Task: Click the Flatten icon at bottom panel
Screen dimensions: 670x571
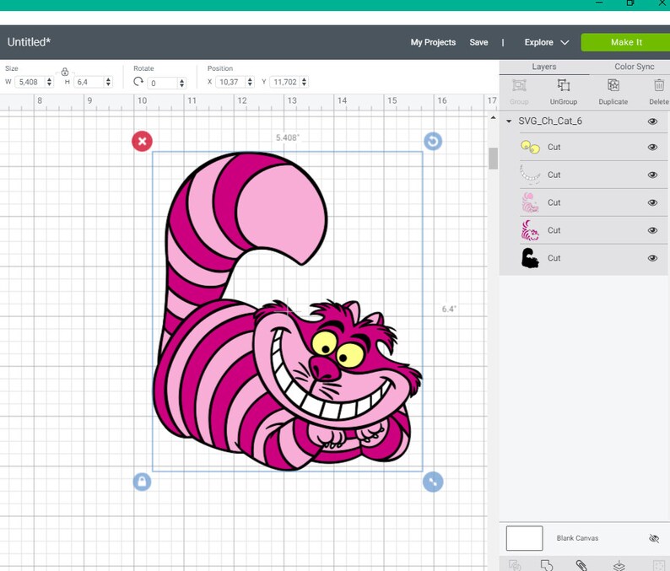Action: 619,565
